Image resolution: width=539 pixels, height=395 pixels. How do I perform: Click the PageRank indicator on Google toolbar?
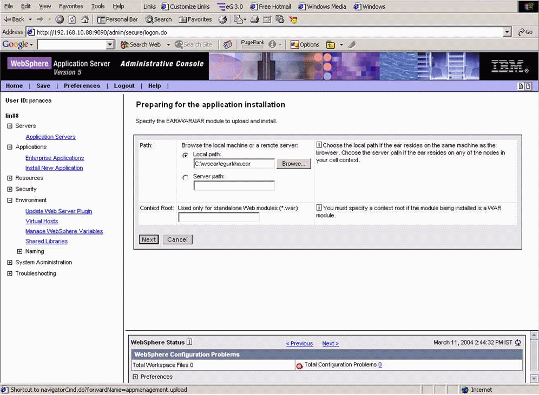(x=253, y=44)
